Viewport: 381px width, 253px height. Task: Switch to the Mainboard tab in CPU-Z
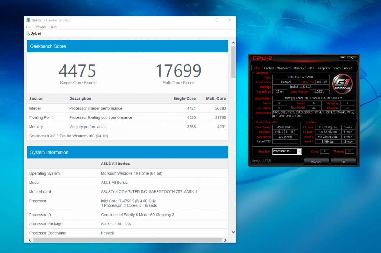coord(284,68)
